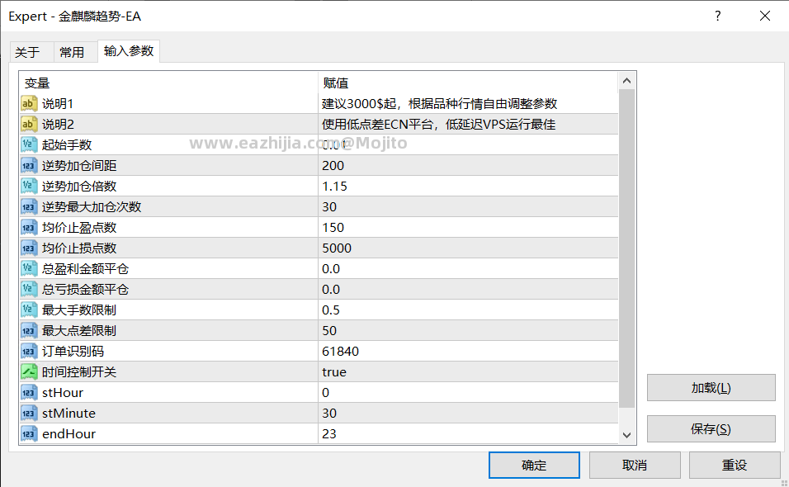Select the value 61840 for 订单识别码
The height and width of the screenshot is (487, 789).
(x=340, y=351)
